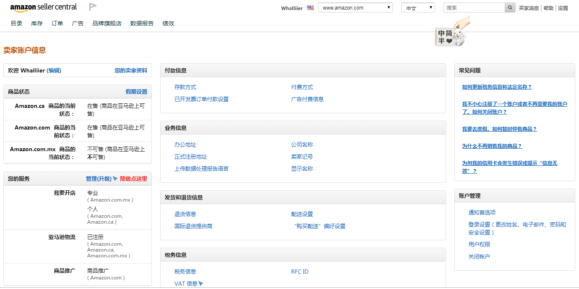Open 用户权限 link
579x289 pixels.
coord(479,244)
